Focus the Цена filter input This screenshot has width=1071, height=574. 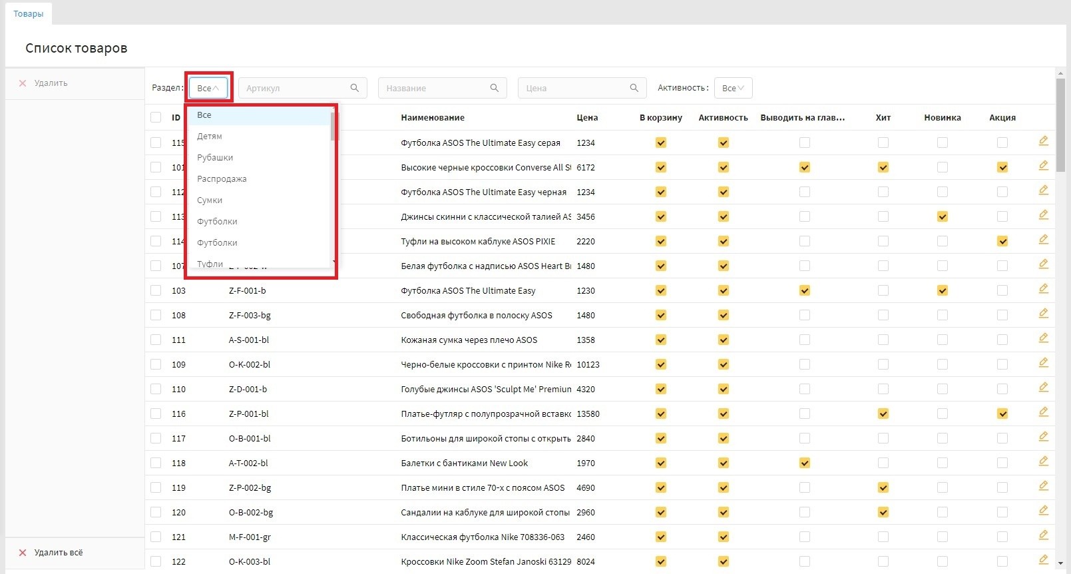572,88
